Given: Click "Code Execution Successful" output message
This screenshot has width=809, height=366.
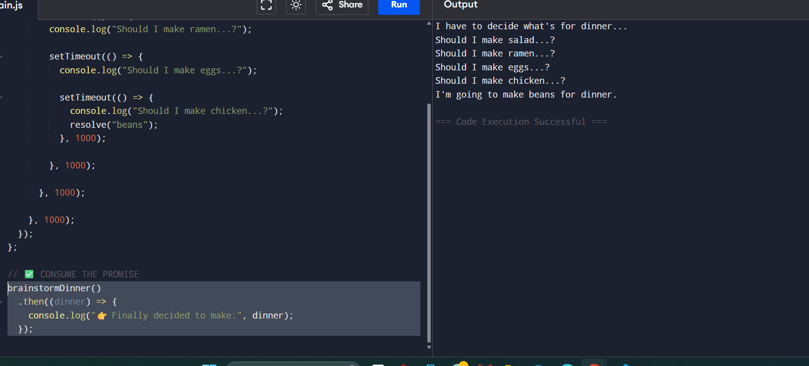Looking at the screenshot, I should [x=520, y=122].
